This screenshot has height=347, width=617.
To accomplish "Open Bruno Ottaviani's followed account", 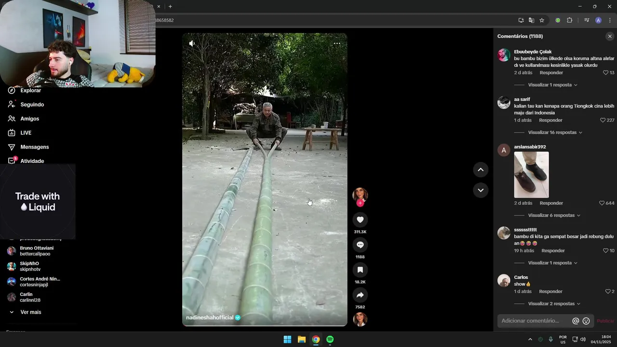I will click(37, 251).
